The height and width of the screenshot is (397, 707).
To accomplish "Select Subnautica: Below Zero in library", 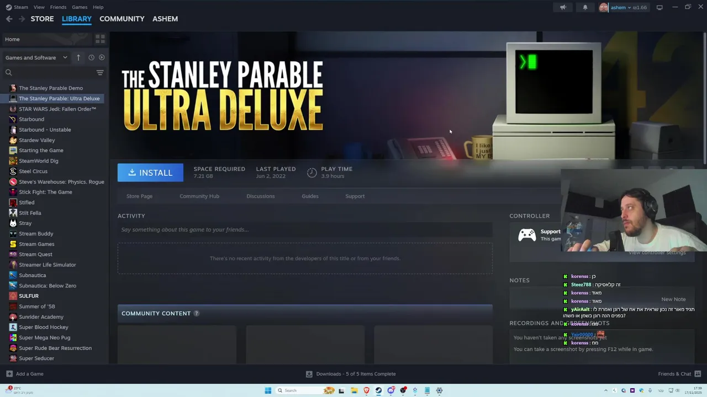I will click(48, 286).
